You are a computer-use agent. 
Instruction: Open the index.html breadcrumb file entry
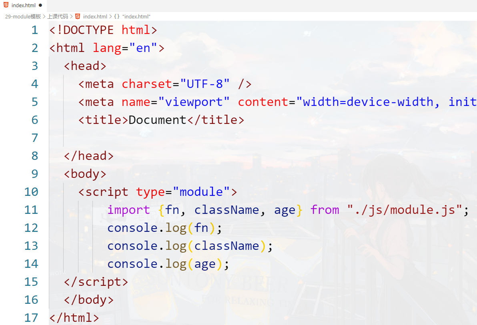tap(95, 16)
